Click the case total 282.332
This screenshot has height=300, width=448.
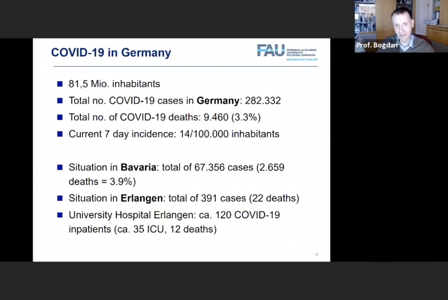[x=263, y=101]
